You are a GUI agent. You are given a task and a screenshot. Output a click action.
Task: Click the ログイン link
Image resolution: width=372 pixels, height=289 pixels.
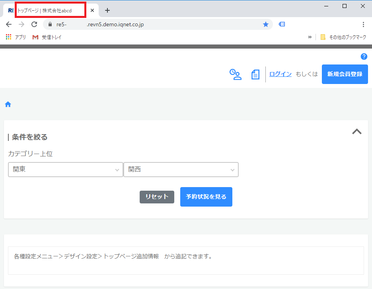(280, 74)
